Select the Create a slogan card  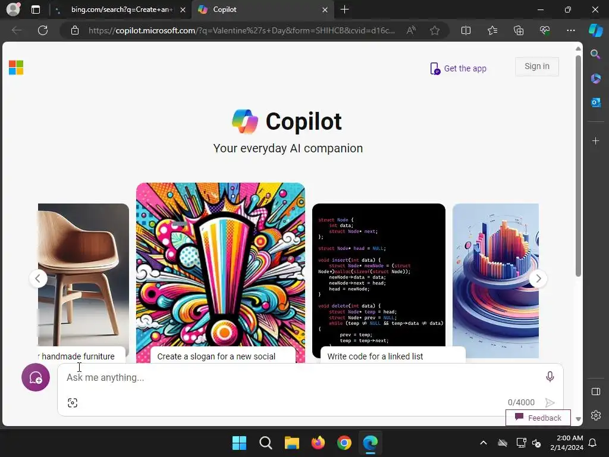[x=221, y=273]
